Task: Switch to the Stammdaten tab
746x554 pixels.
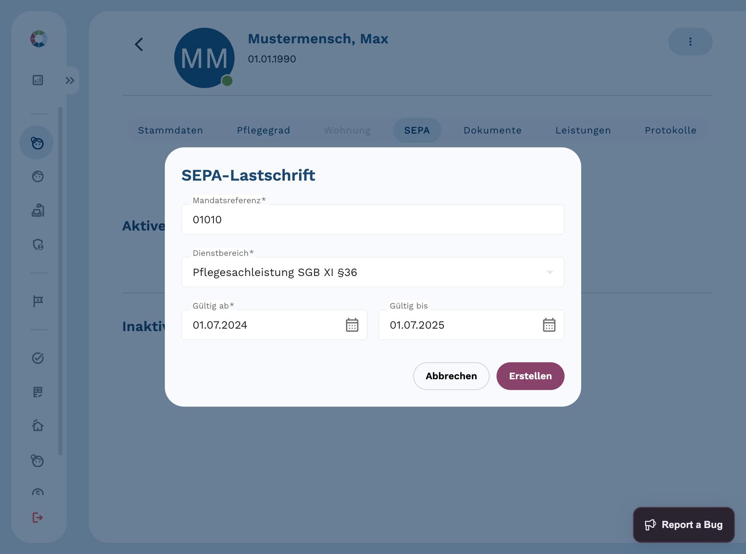Action: pyautogui.click(x=170, y=130)
